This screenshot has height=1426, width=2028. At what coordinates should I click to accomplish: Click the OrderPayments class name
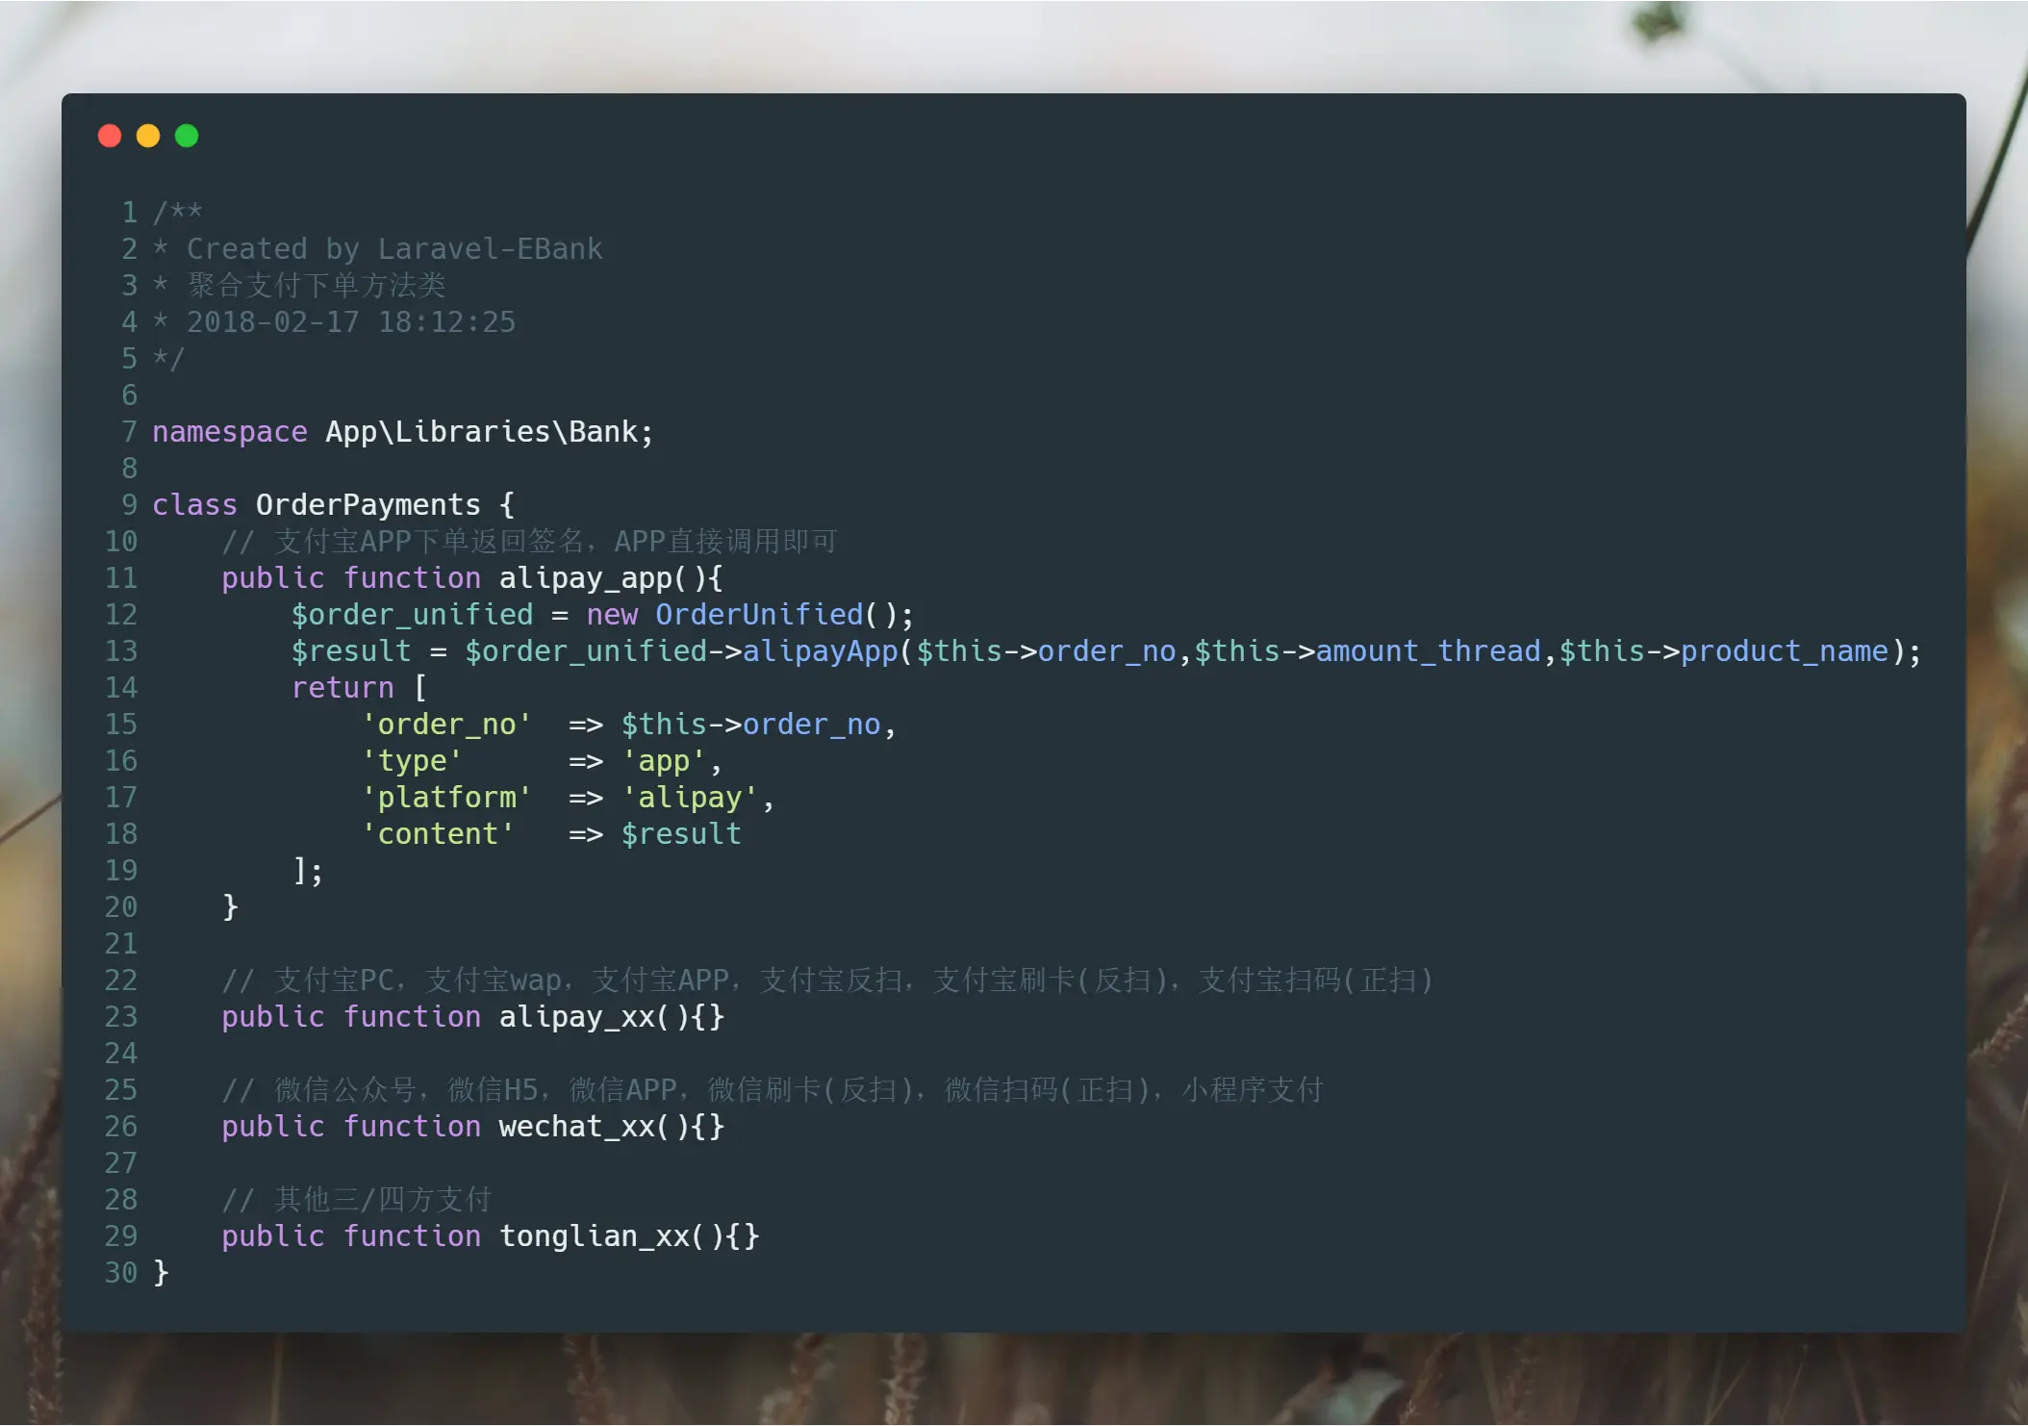pyautogui.click(x=368, y=505)
